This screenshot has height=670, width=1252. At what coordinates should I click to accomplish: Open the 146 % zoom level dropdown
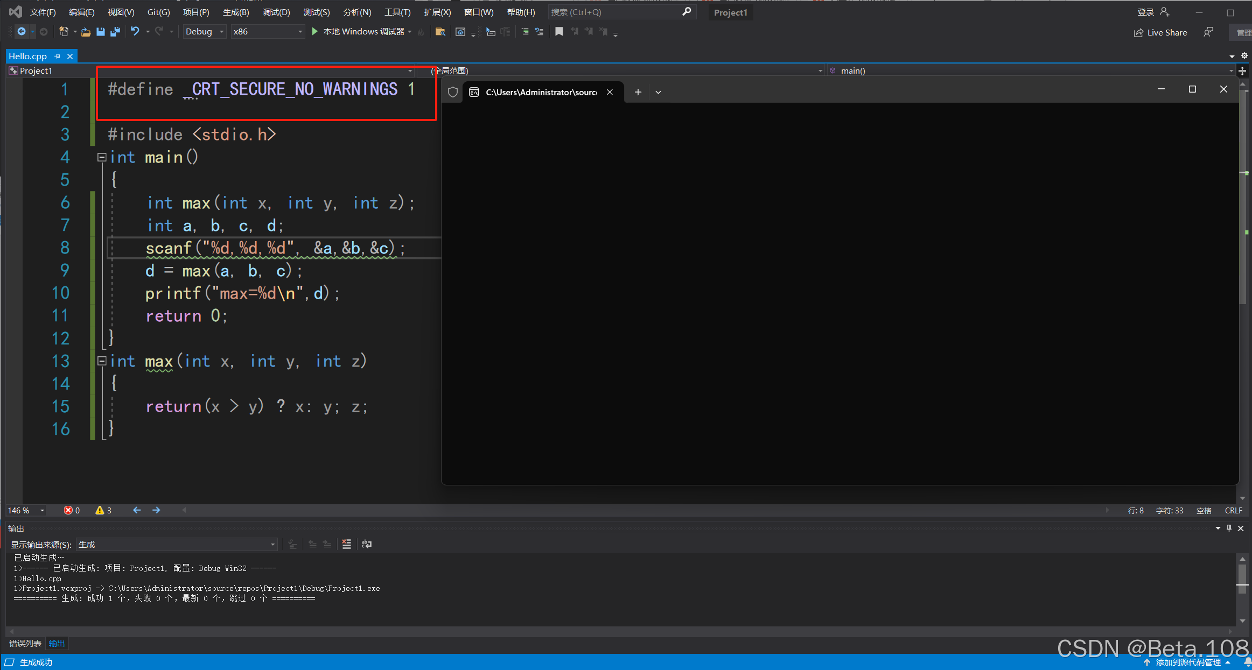(42, 510)
